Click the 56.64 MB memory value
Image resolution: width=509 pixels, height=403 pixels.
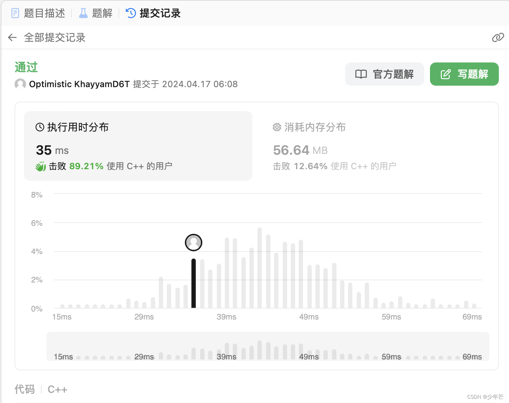(300, 150)
